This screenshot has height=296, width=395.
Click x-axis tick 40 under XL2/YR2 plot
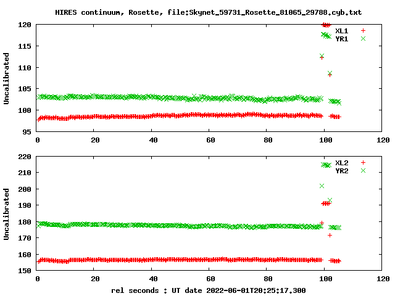(x=153, y=279)
